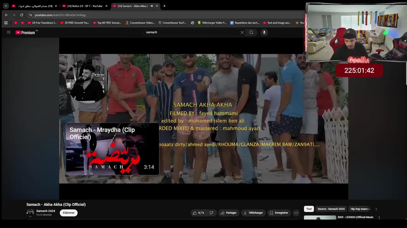Click the Akha Akha video player
The height and width of the screenshot is (228, 407).
pyautogui.click(x=203, y=119)
